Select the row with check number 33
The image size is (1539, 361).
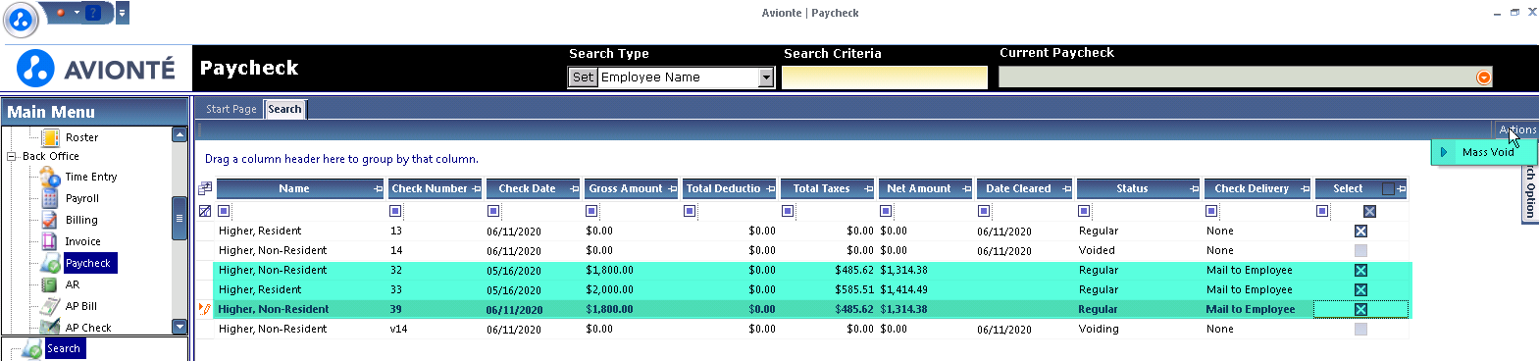(x=812, y=289)
